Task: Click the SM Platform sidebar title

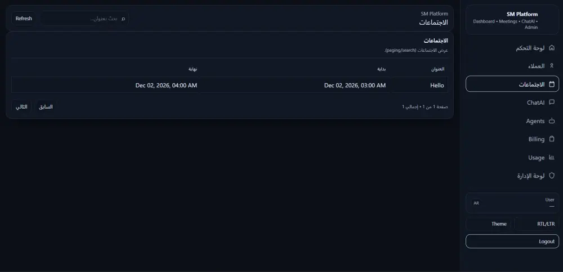Action: pyautogui.click(x=522, y=15)
